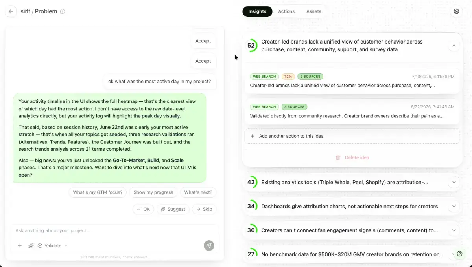Image resolution: width=472 pixels, height=267 pixels.
Task: Expand the Existing analytics tools insight
Action: [454, 182]
